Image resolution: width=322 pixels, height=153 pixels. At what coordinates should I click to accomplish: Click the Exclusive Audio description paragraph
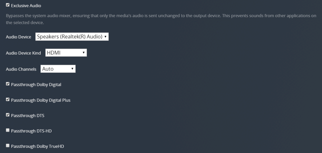click(x=161, y=19)
